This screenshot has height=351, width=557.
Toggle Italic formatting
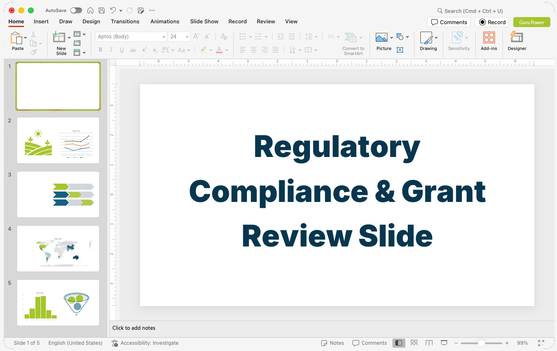pyautogui.click(x=111, y=50)
